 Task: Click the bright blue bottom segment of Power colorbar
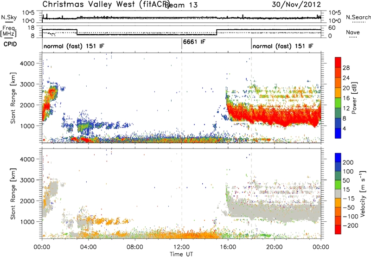pyautogui.click(x=338, y=133)
